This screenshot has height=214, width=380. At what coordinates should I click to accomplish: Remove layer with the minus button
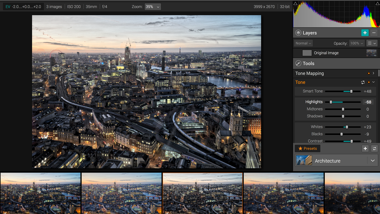point(374,33)
